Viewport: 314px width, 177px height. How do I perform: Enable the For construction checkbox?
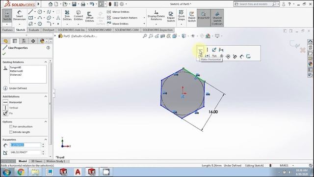pos(11,127)
